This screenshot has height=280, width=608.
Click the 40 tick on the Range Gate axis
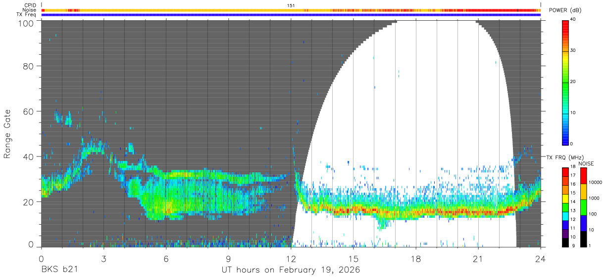pyautogui.click(x=29, y=157)
